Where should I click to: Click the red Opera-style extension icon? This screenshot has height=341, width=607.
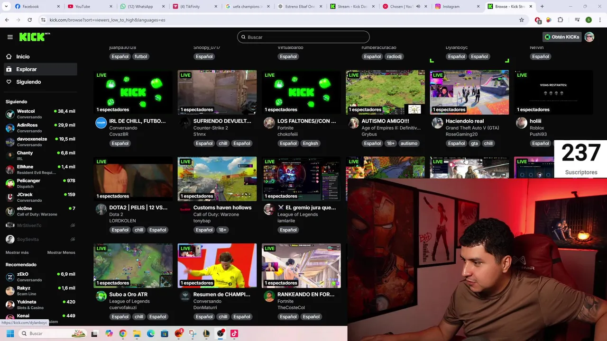tap(538, 20)
